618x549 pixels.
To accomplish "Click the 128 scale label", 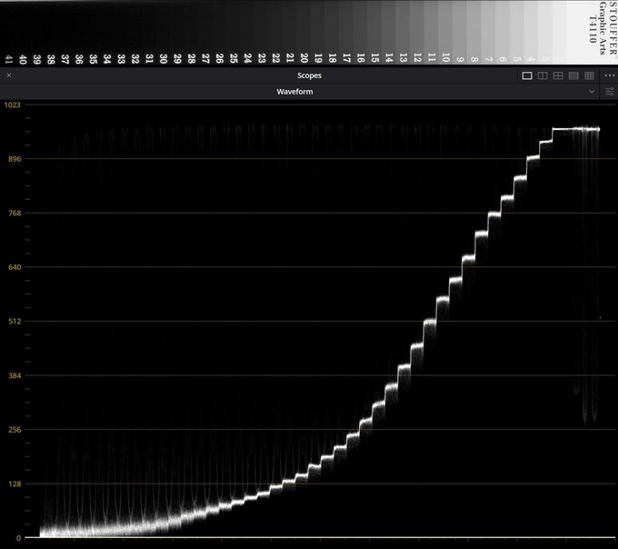I will [15, 484].
